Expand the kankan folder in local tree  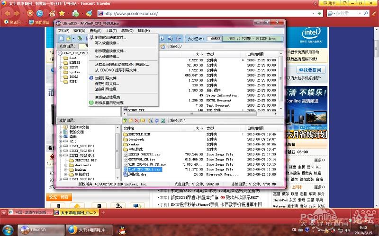[x=66, y=170]
